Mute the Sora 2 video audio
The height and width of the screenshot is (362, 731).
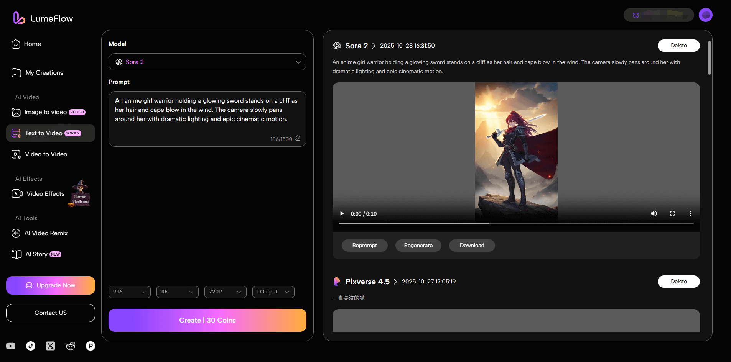[x=654, y=213]
